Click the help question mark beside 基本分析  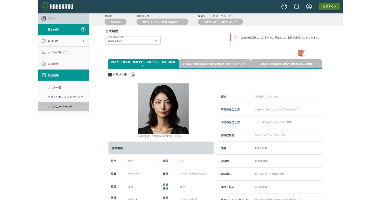pyautogui.click(x=83, y=30)
